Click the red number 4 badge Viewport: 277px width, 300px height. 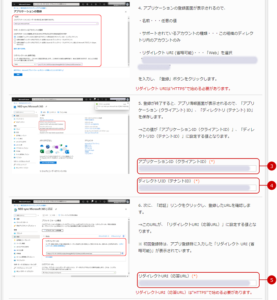coord(271,185)
